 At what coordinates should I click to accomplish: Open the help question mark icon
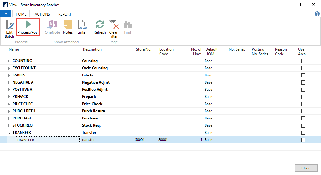point(317,14)
